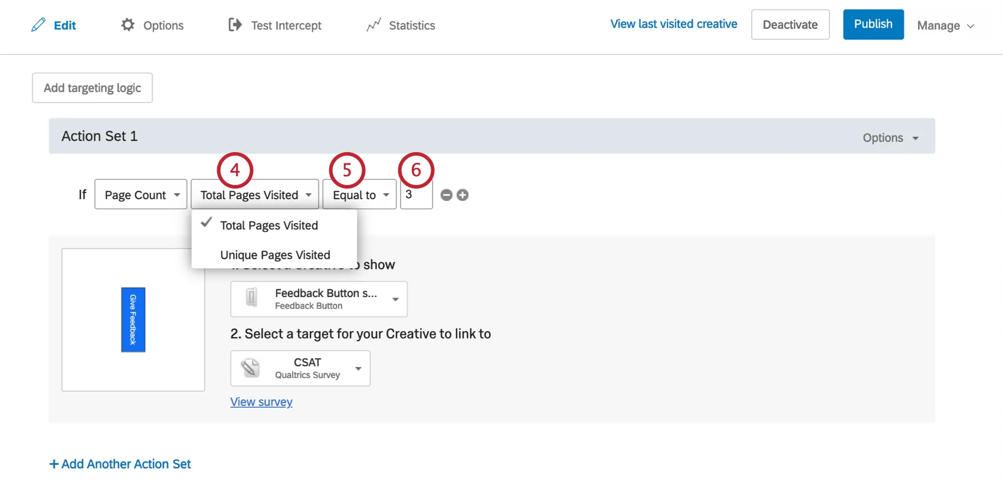
Task: Click the Deactivate button
Action: coord(790,25)
